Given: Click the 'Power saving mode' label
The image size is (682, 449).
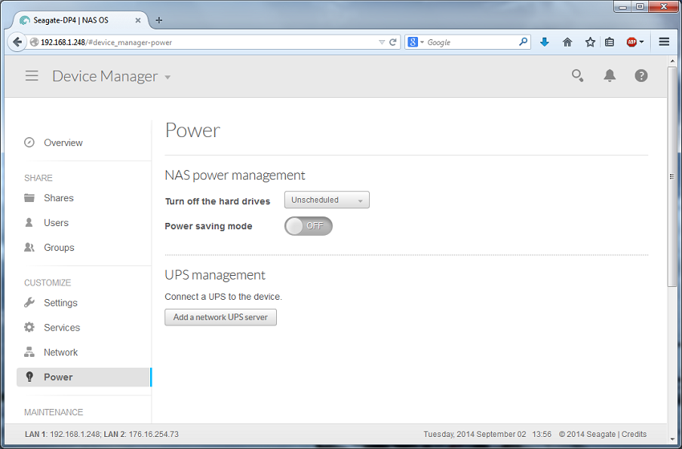Looking at the screenshot, I should coord(209,226).
